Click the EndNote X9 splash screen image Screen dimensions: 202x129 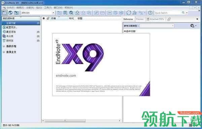[101, 65]
